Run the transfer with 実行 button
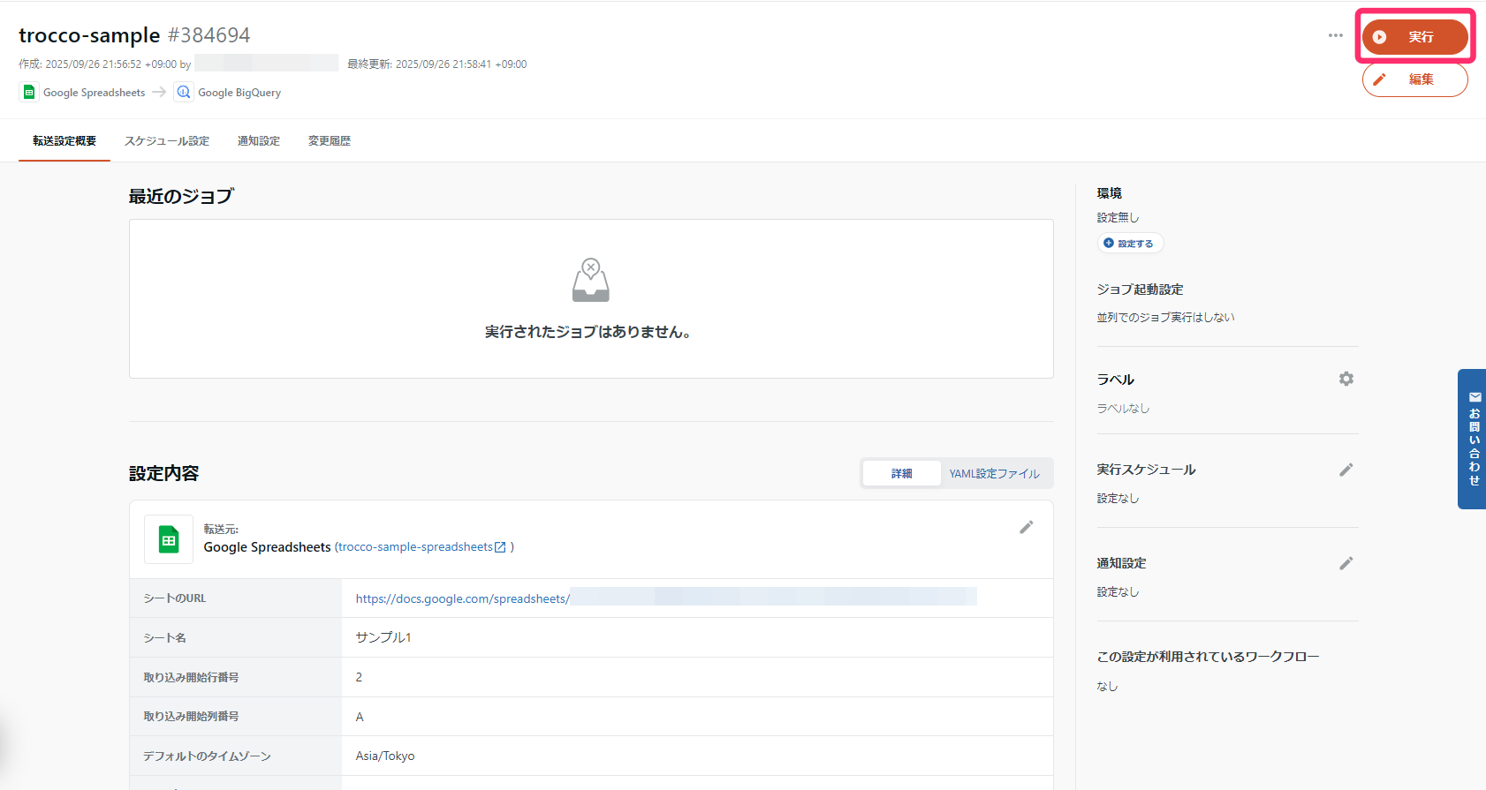The width and height of the screenshot is (1486, 790). (1414, 37)
